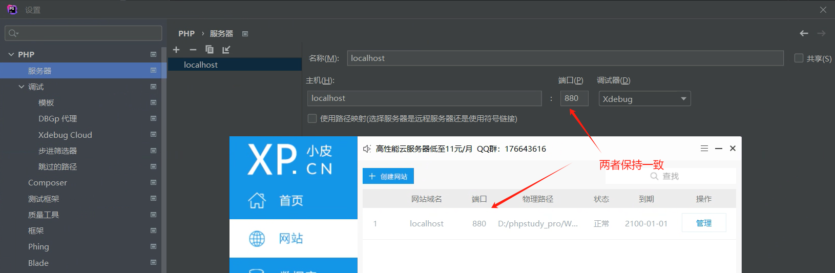Viewport: 835px width, 273px height.
Task: Click project-level icon beside 服务器 breadcrumb
Action: click(245, 34)
